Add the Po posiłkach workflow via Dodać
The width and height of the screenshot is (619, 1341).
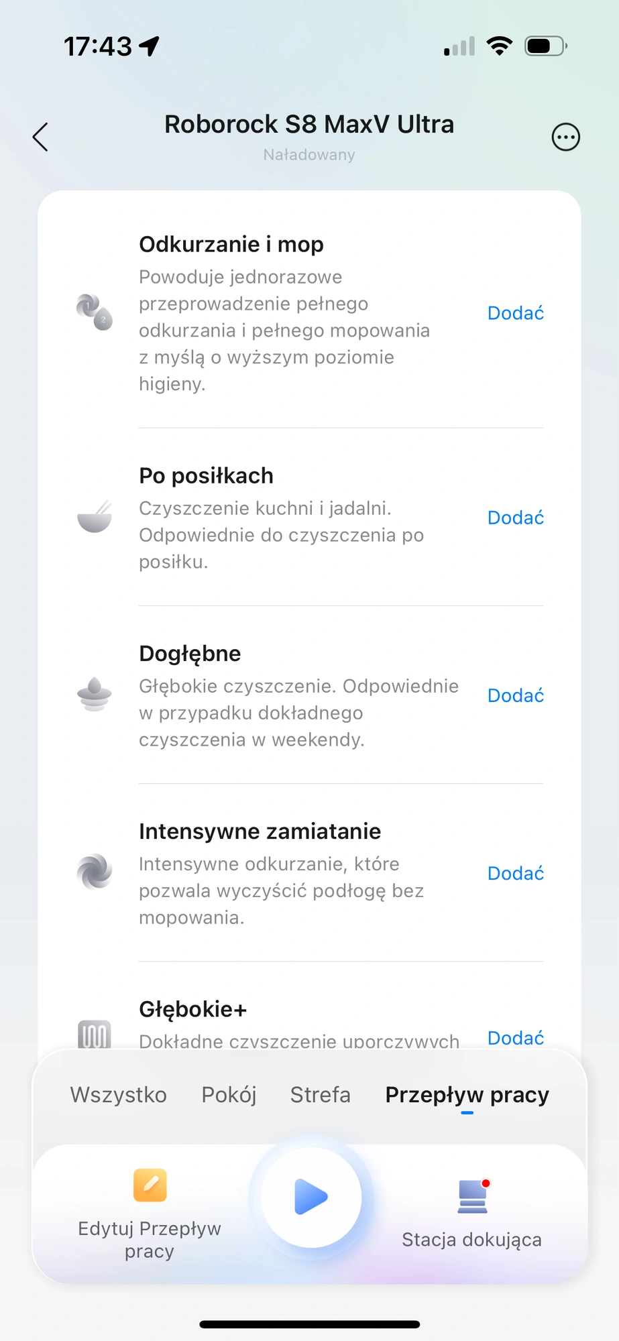click(516, 518)
